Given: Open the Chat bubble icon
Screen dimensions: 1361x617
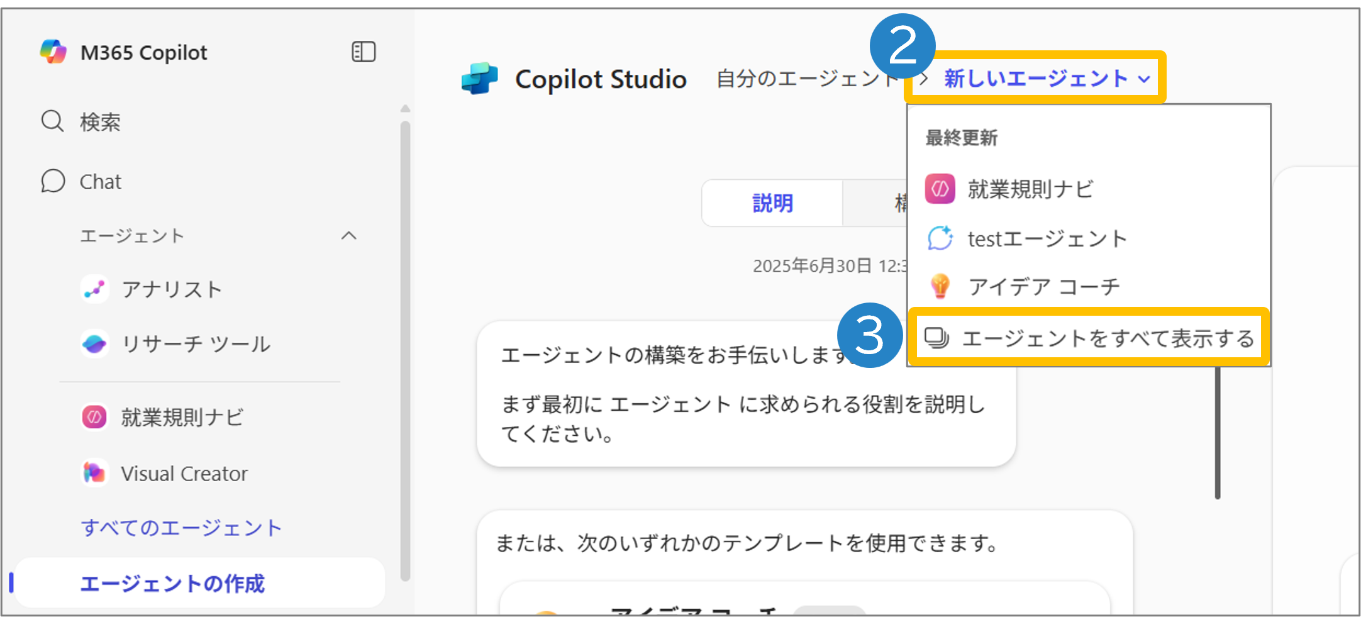Looking at the screenshot, I should pyautogui.click(x=53, y=181).
